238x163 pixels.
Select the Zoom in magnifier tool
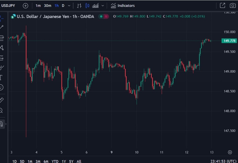(x=1, y=110)
